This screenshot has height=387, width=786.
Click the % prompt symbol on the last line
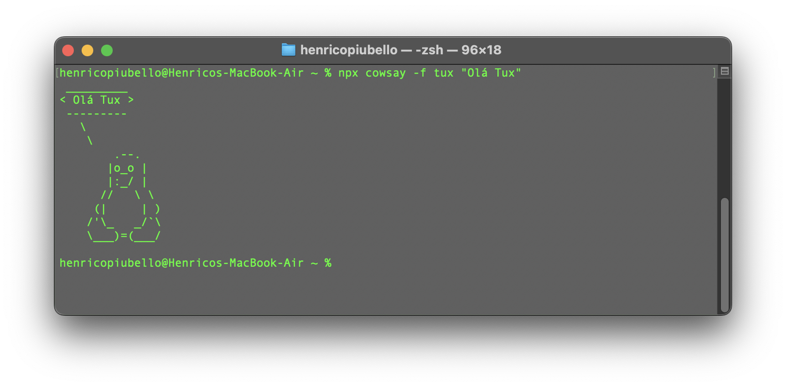point(328,262)
